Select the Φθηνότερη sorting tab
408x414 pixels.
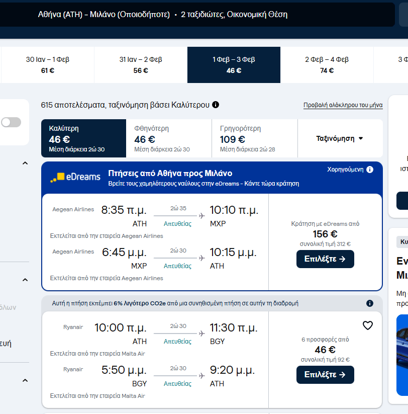point(169,138)
